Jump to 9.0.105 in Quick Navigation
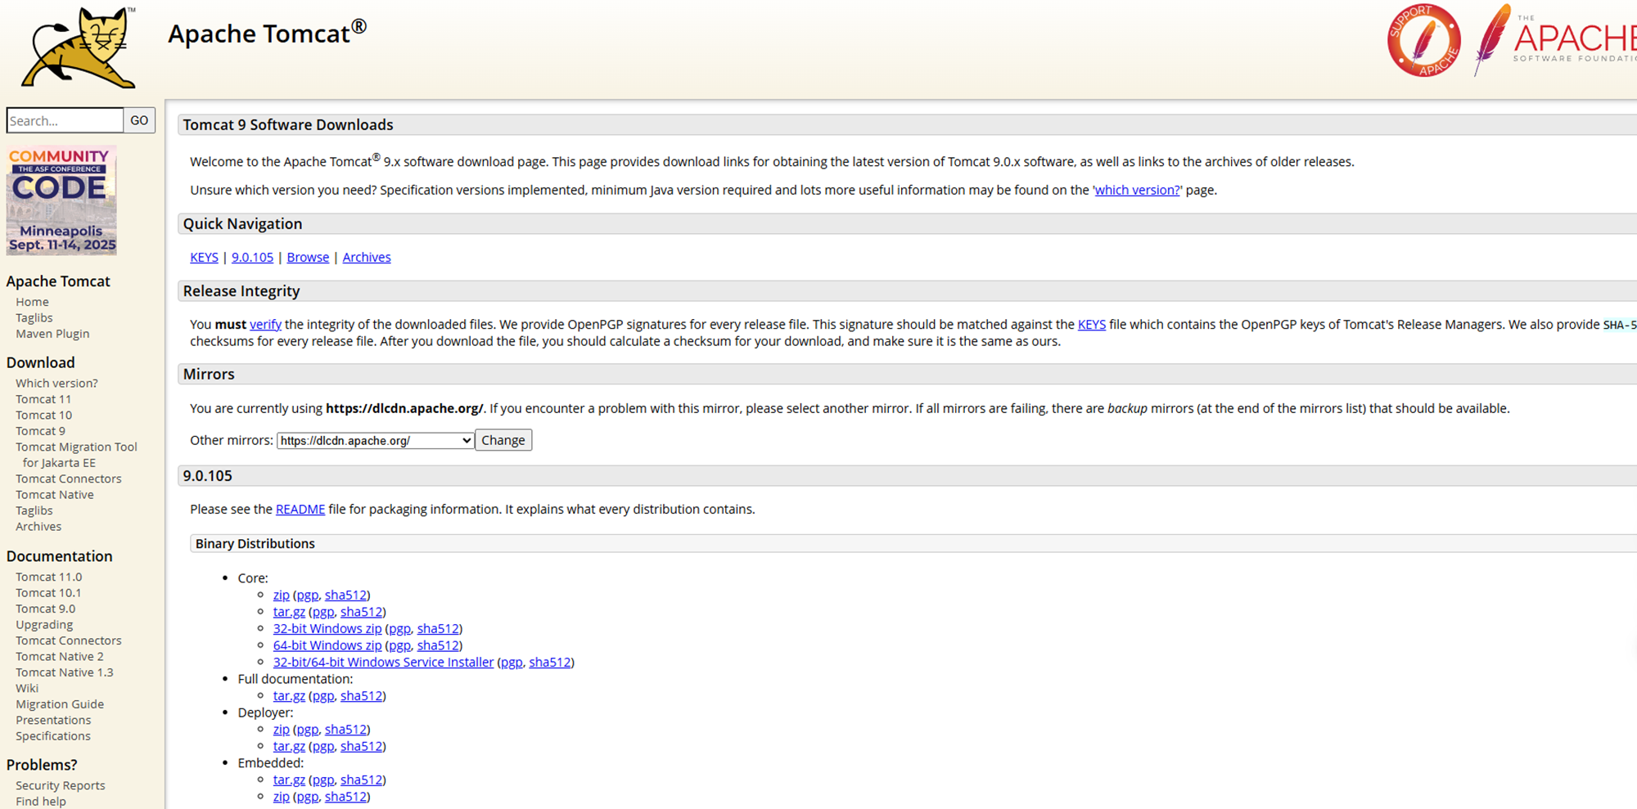1637x809 pixels. [x=252, y=257]
